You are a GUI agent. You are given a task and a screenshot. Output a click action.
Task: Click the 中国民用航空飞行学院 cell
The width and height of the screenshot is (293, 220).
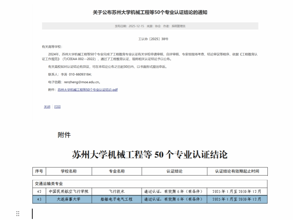69,191
